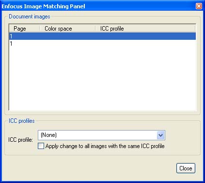This screenshot has height=183, width=205.
Task: Select the second unhighlighted page 1 row
Action: 102,43
